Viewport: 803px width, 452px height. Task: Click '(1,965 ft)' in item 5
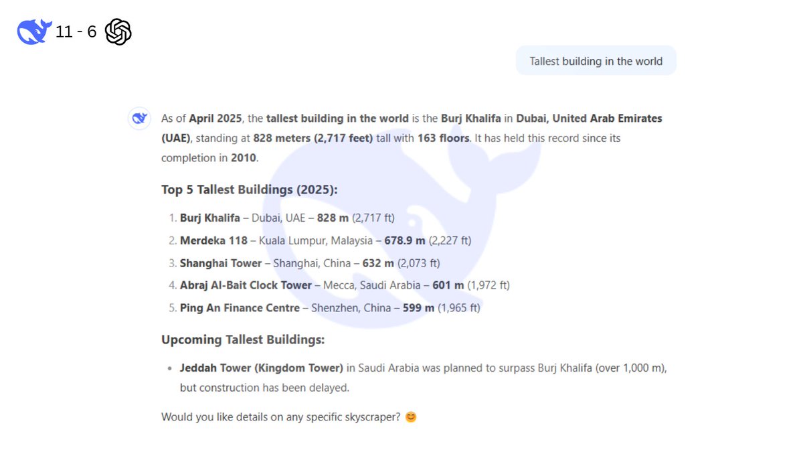(x=459, y=308)
